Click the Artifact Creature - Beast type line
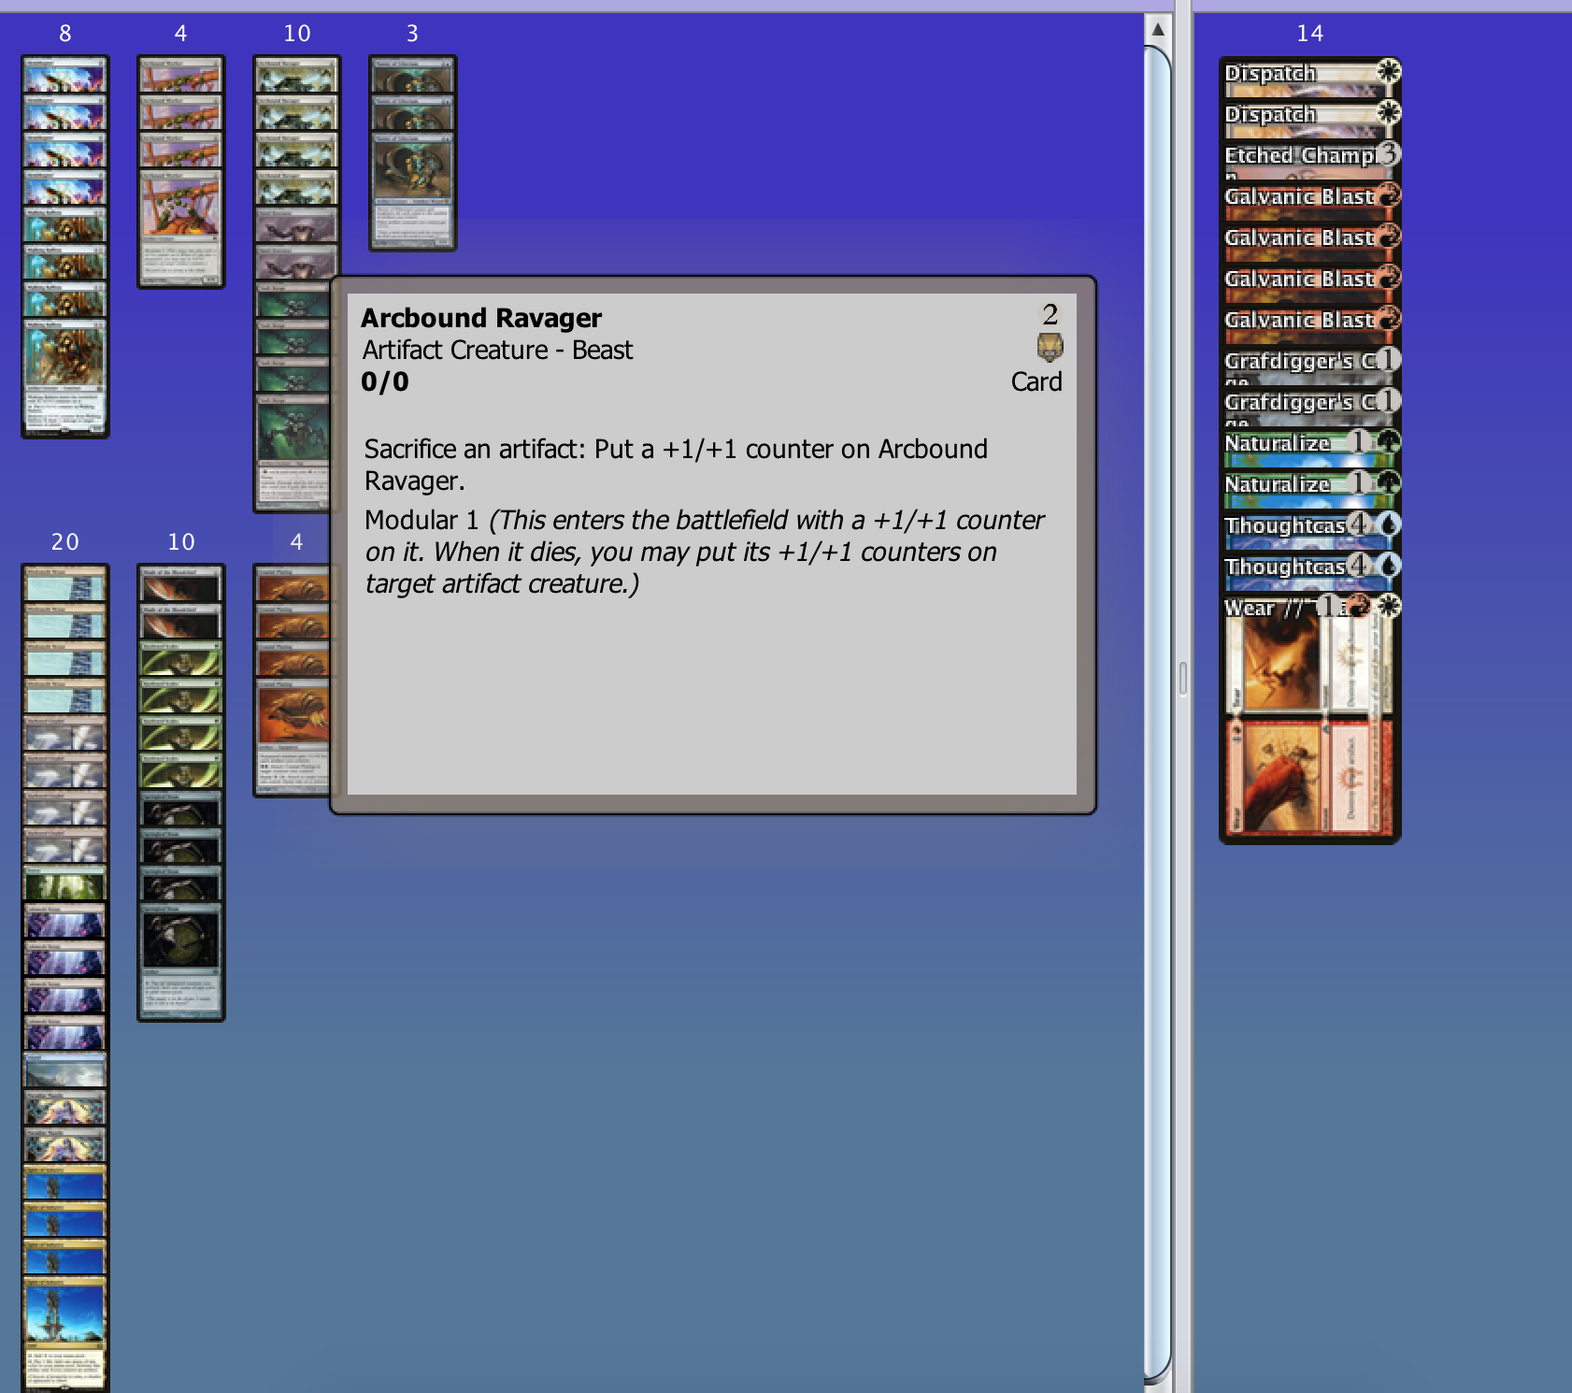 click(x=497, y=350)
